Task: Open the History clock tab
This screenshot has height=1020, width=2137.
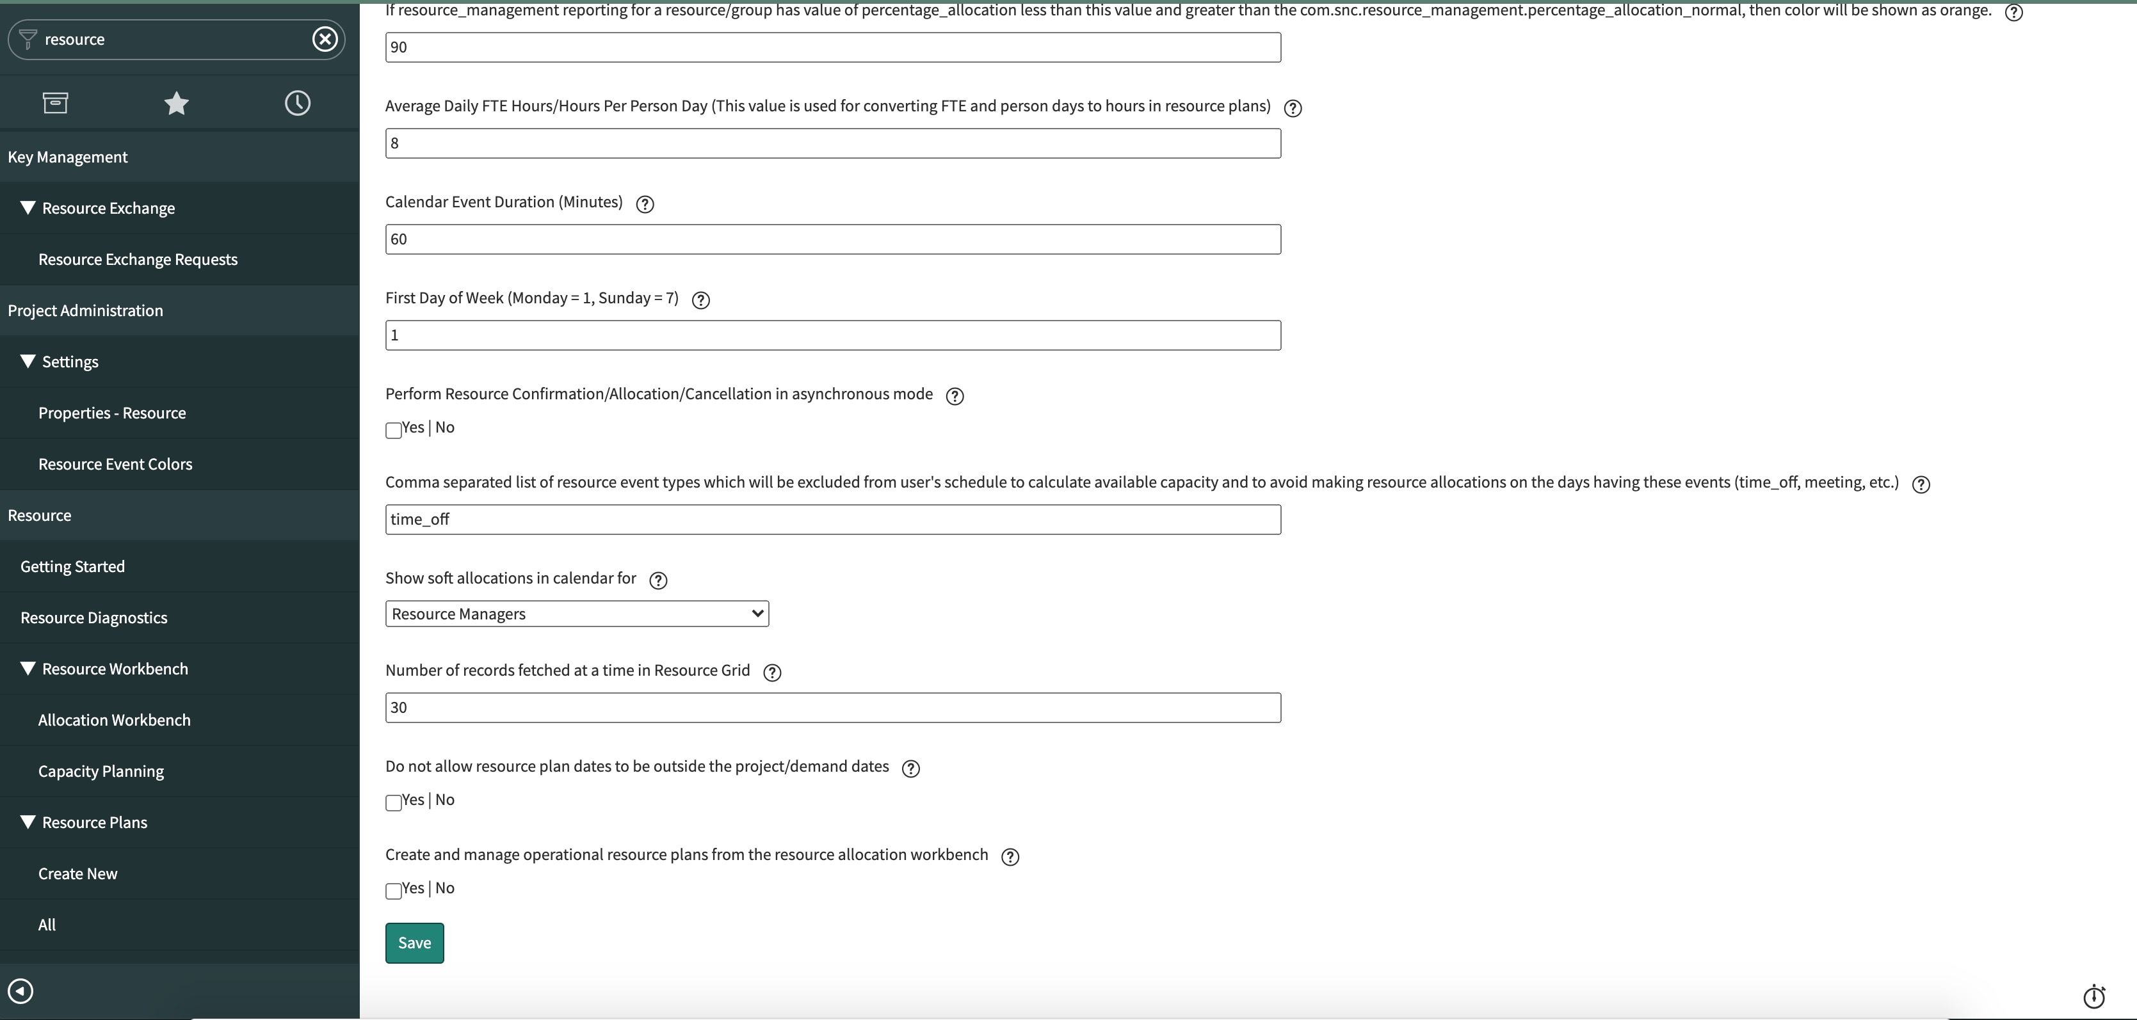Action: (x=298, y=103)
